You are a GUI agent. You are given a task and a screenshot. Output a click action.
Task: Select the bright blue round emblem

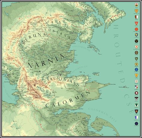[x=136, y=69]
